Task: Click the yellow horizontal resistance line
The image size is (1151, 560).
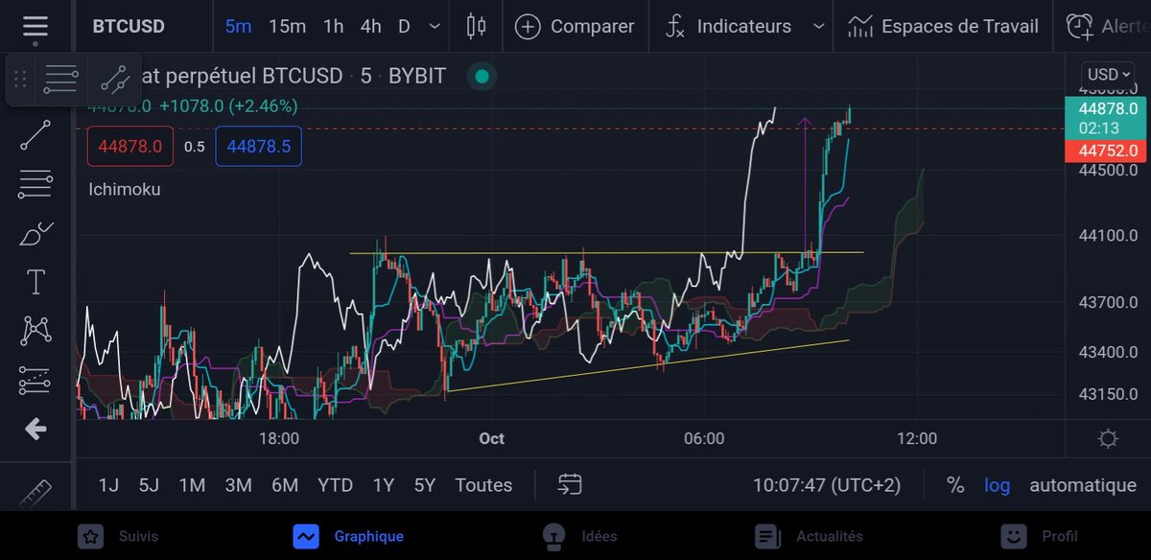Action: [606, 253]
